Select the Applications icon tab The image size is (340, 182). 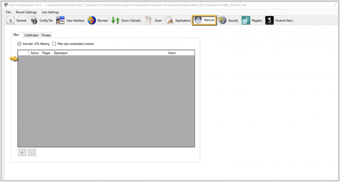coord(170,20)
